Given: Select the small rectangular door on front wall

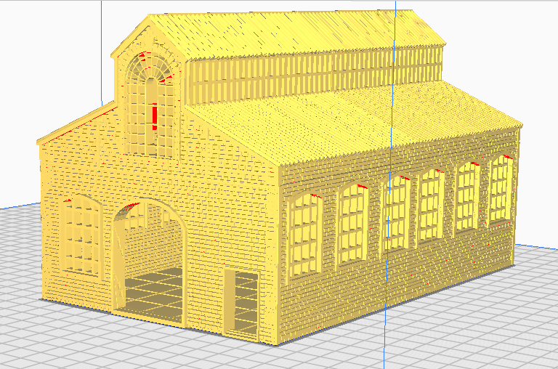Looking at the screenshot, I should coord(240,303).
